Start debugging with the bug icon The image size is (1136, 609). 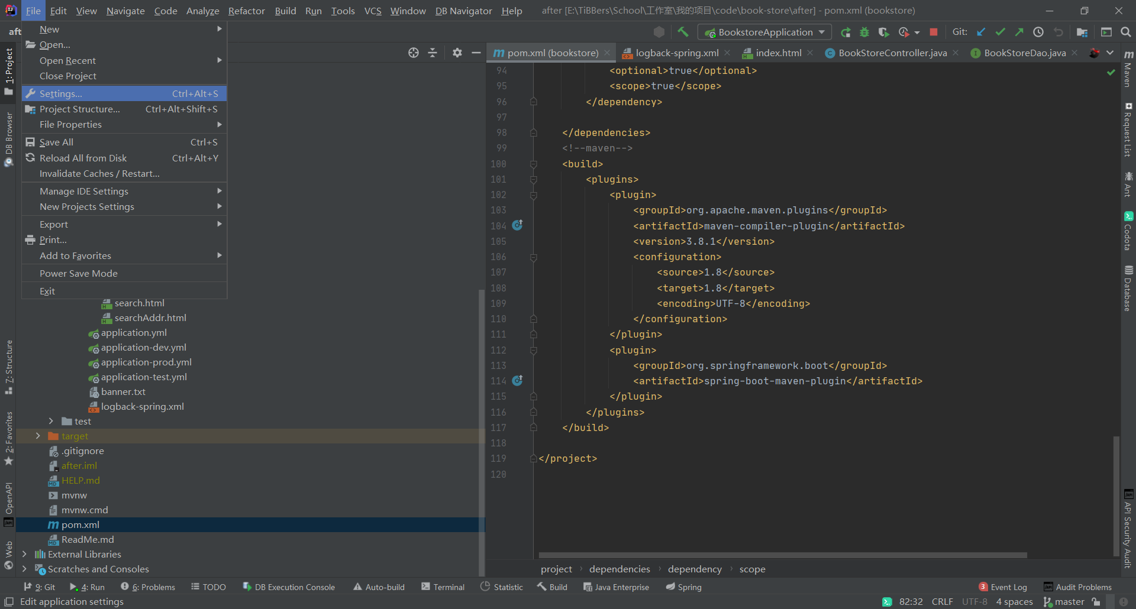pos(864,32)
